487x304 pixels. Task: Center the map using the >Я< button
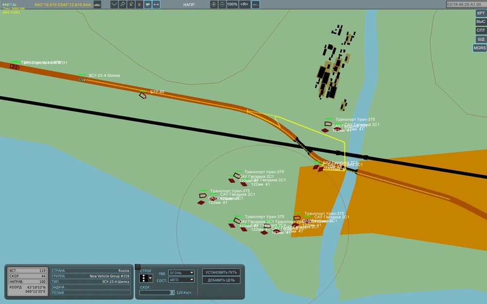244,5
